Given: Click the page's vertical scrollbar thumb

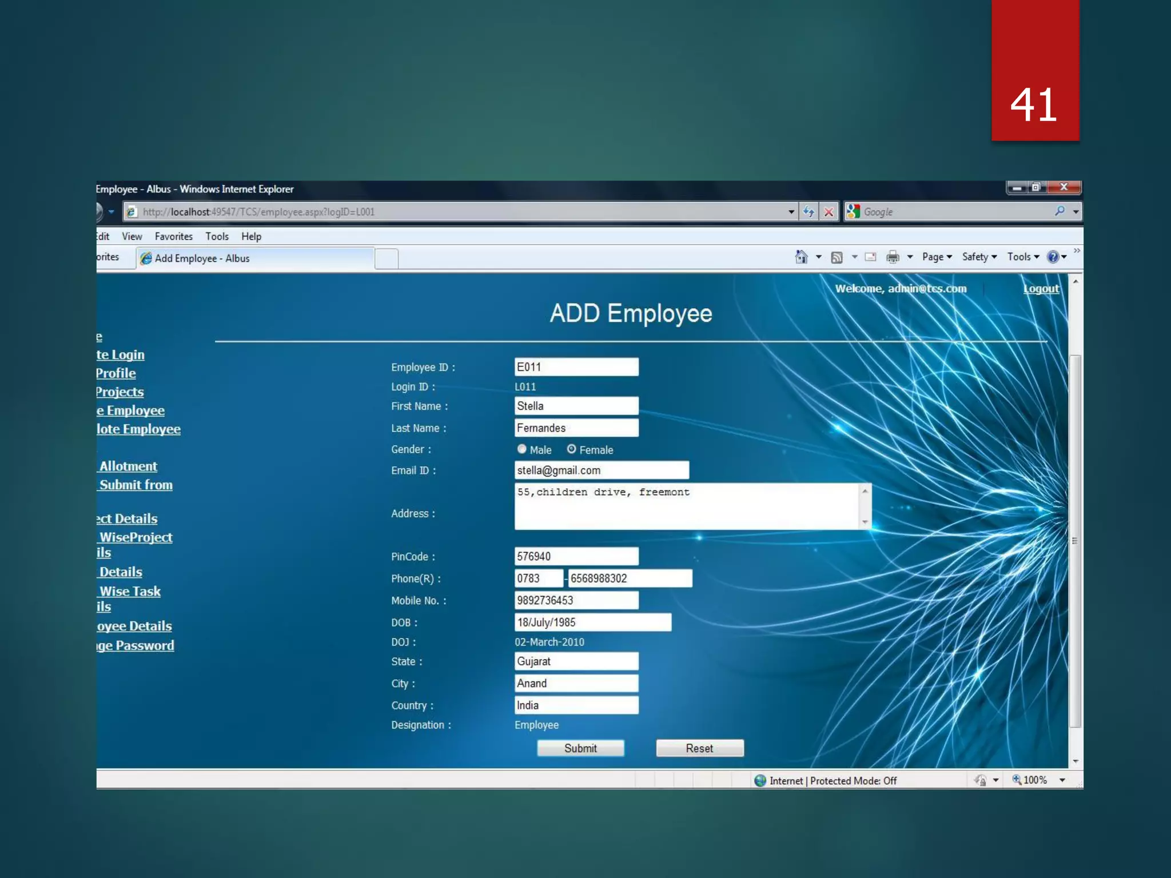Looking at the screenshot, I should click(x=1075, y=540).
